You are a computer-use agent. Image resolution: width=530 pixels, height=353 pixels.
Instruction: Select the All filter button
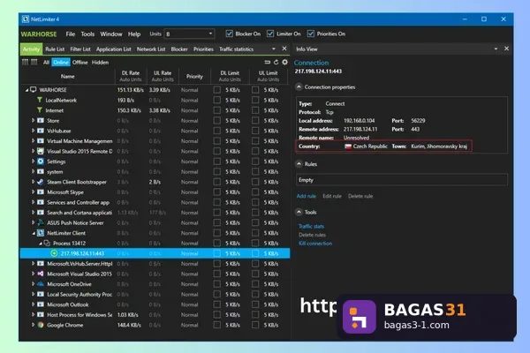click(46, 62)
